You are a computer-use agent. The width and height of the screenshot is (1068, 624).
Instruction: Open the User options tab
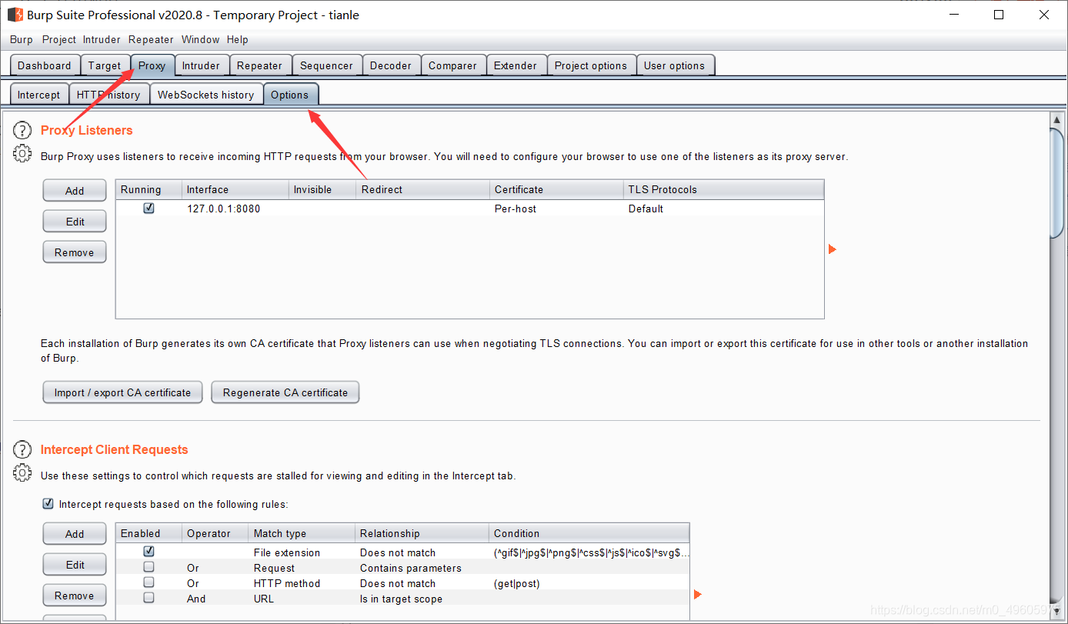674,65
